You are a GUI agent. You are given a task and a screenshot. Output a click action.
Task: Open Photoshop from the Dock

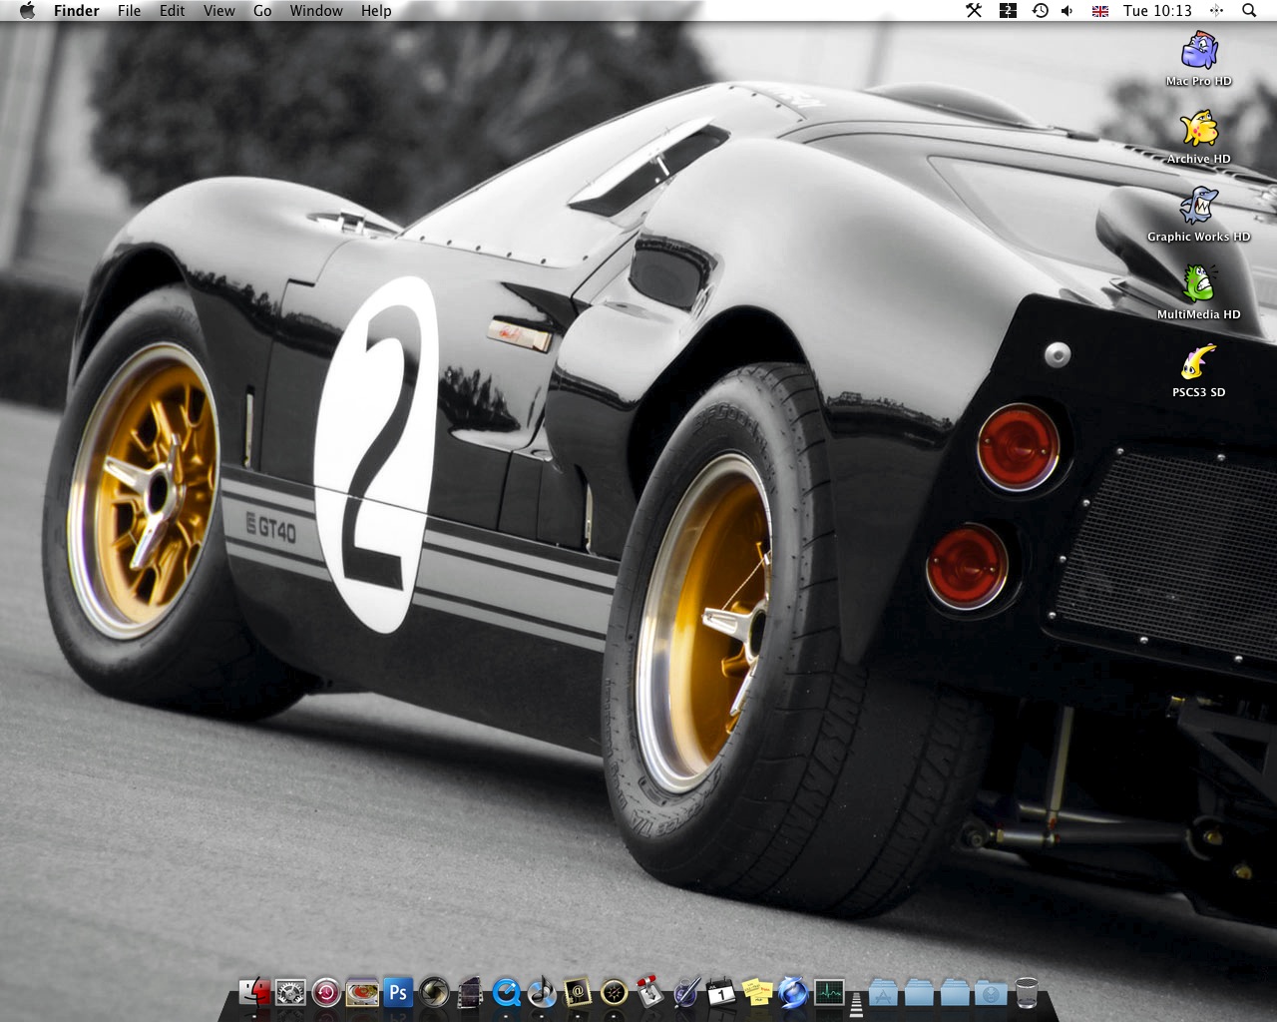(x=397, y=992)
